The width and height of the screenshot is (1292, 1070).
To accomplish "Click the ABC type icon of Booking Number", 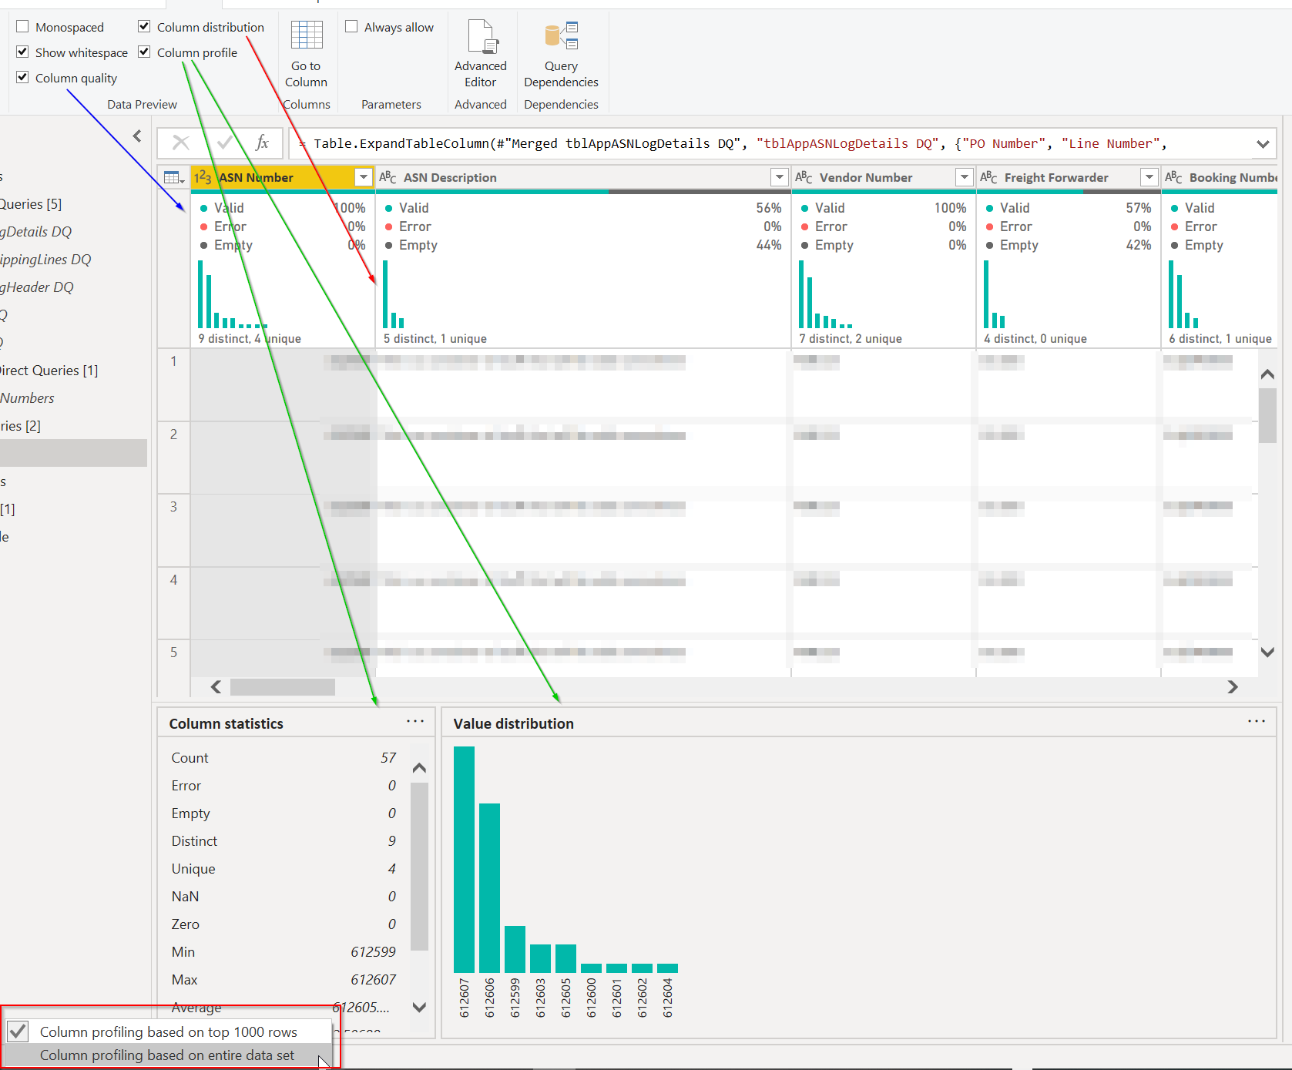I will click(1174, 178).
